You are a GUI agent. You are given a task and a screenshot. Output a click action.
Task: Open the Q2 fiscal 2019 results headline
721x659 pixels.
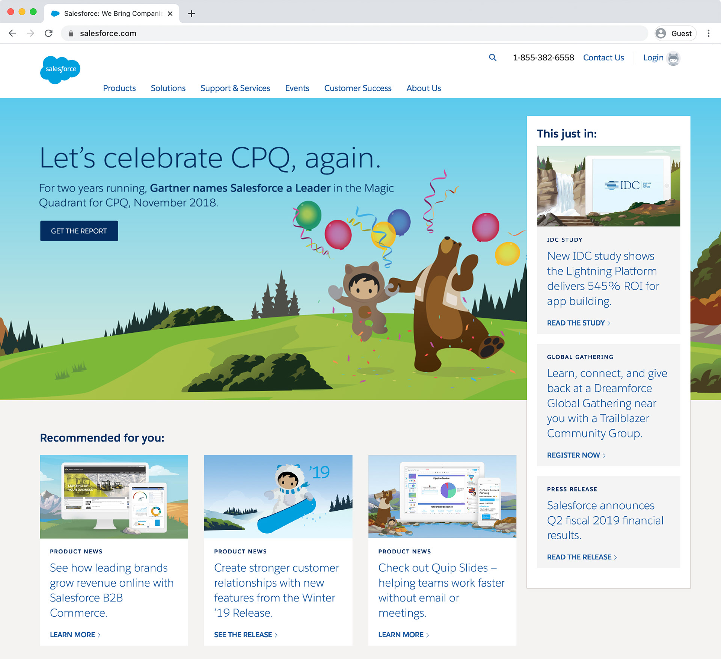point(605,520)
